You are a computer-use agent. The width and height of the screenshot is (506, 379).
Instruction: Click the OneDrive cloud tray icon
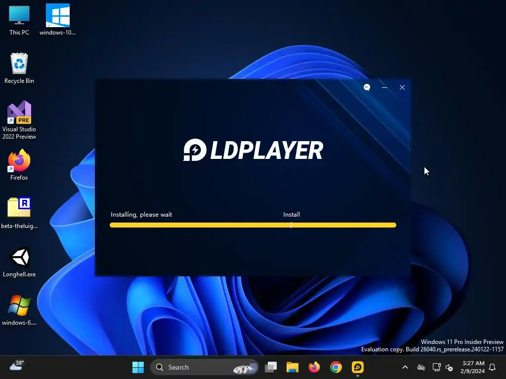pos(421,367)
